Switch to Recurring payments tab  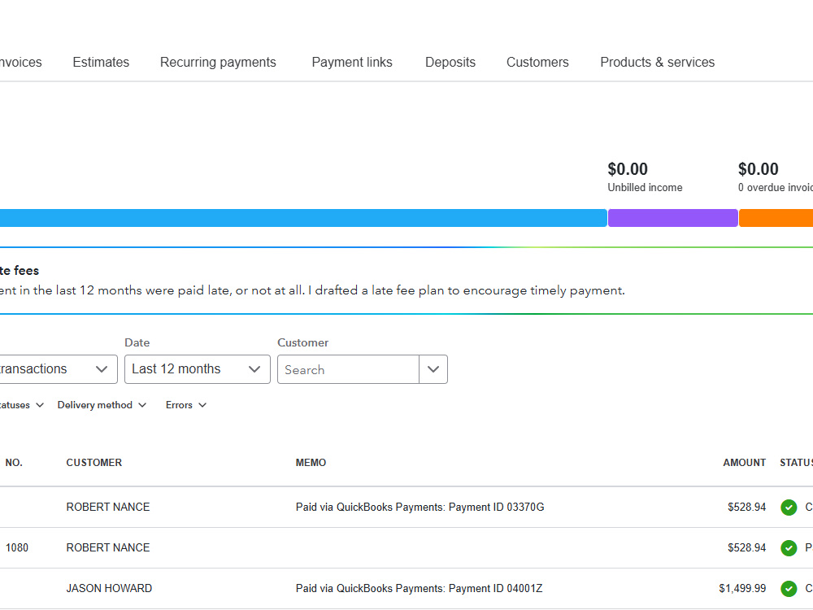pyautogui.click(x=218, y=63)
